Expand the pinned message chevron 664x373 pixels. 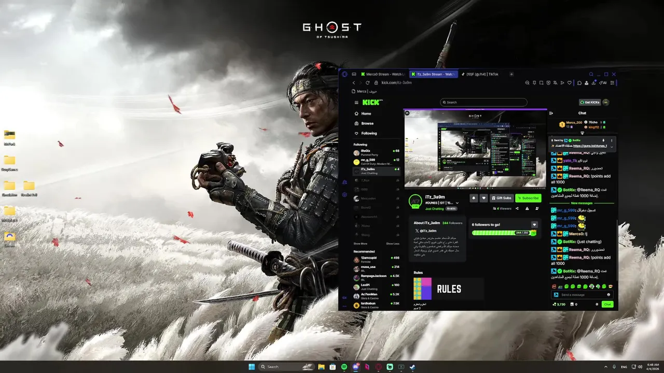(612, 147)
